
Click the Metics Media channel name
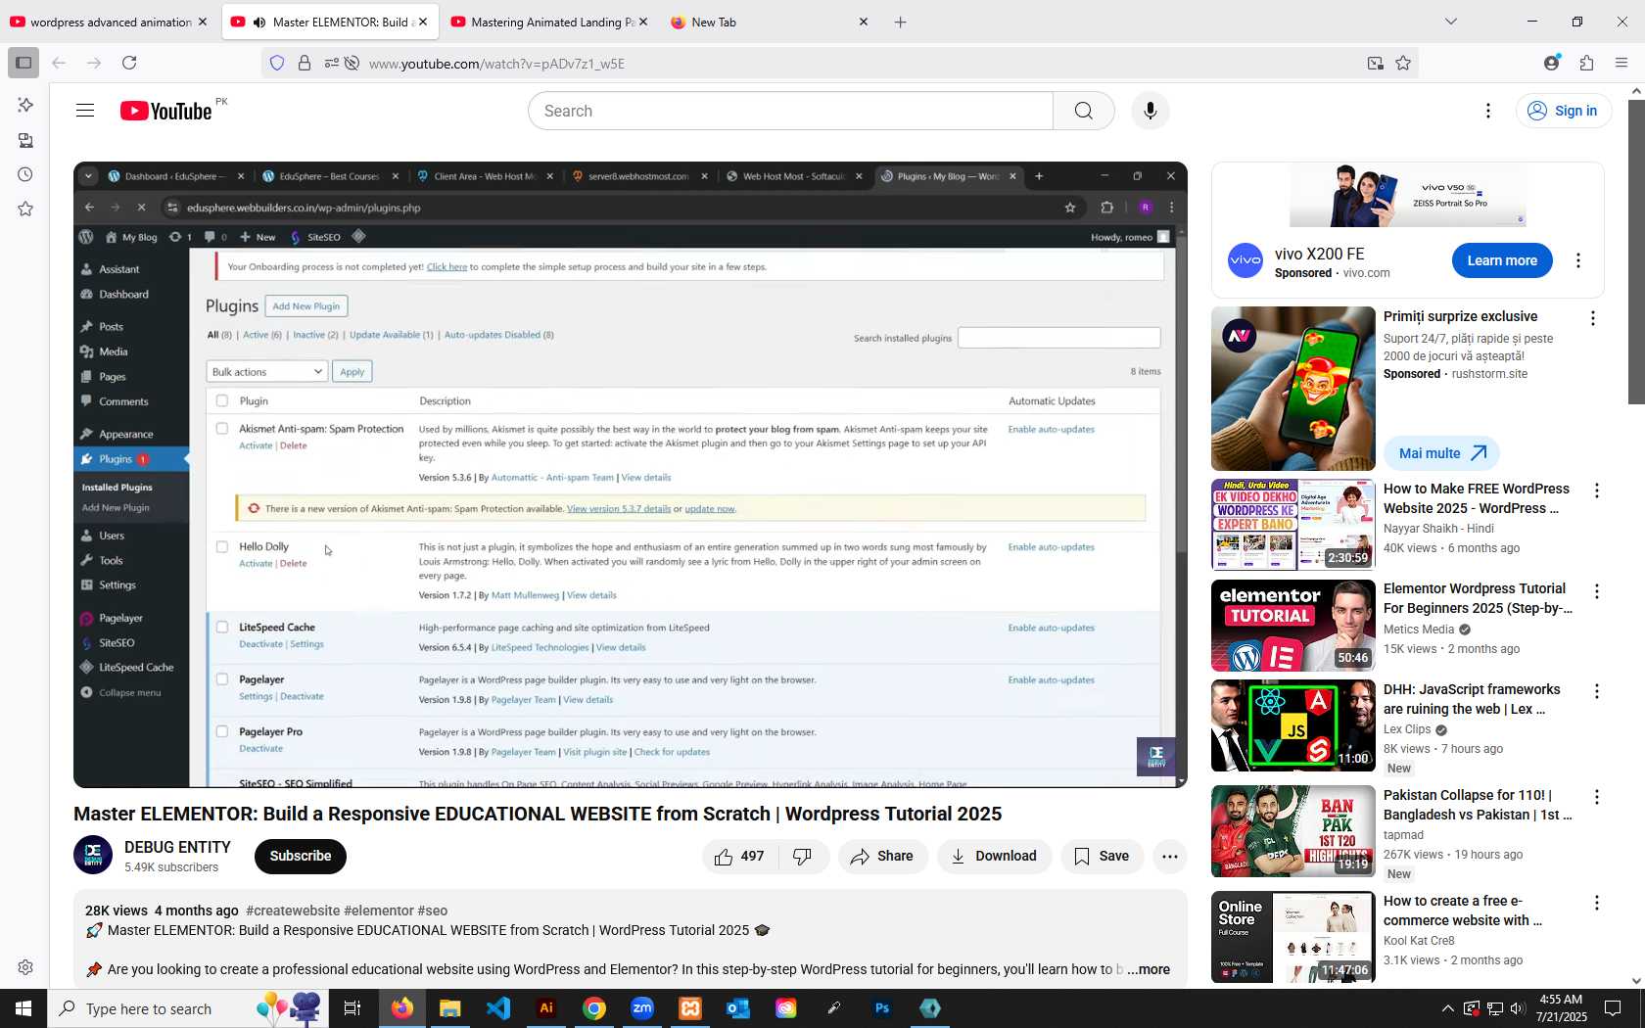click(x=1418, y=630)
